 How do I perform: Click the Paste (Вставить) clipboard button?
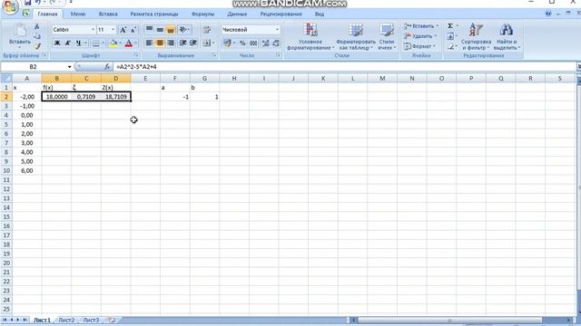click(20, 35)
